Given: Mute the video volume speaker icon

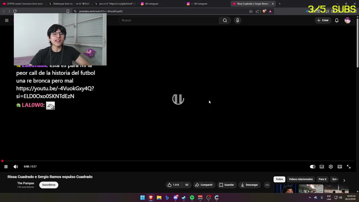Looking at the screenshot, I should point(16,167).
